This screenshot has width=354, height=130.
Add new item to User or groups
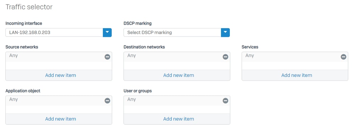pos(178,119)
